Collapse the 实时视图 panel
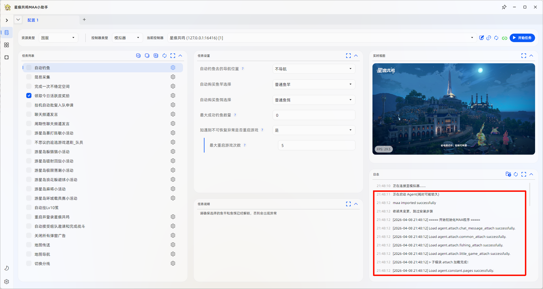Image resolution: width=543 pixels, height=289 pixels. click(x=531, y=56)
